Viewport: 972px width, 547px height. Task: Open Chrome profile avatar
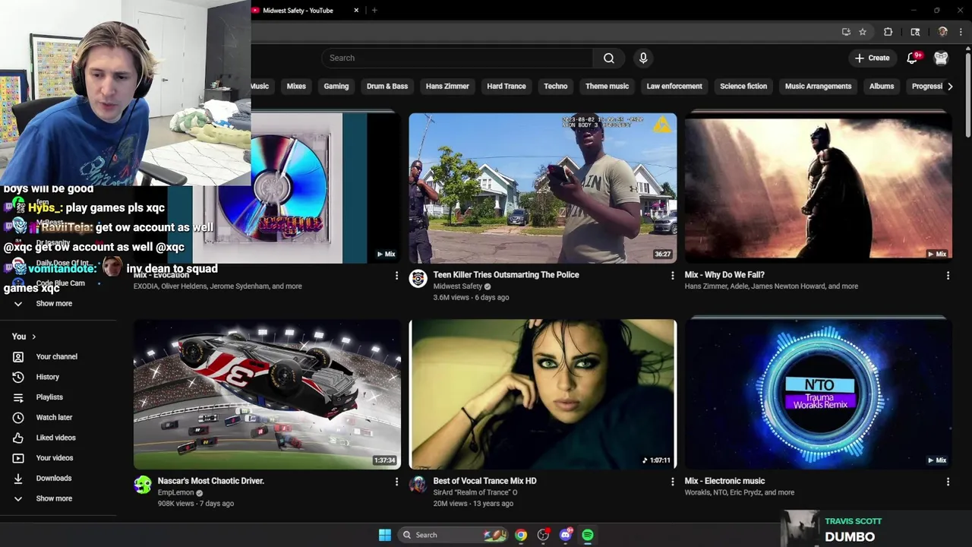942,32
